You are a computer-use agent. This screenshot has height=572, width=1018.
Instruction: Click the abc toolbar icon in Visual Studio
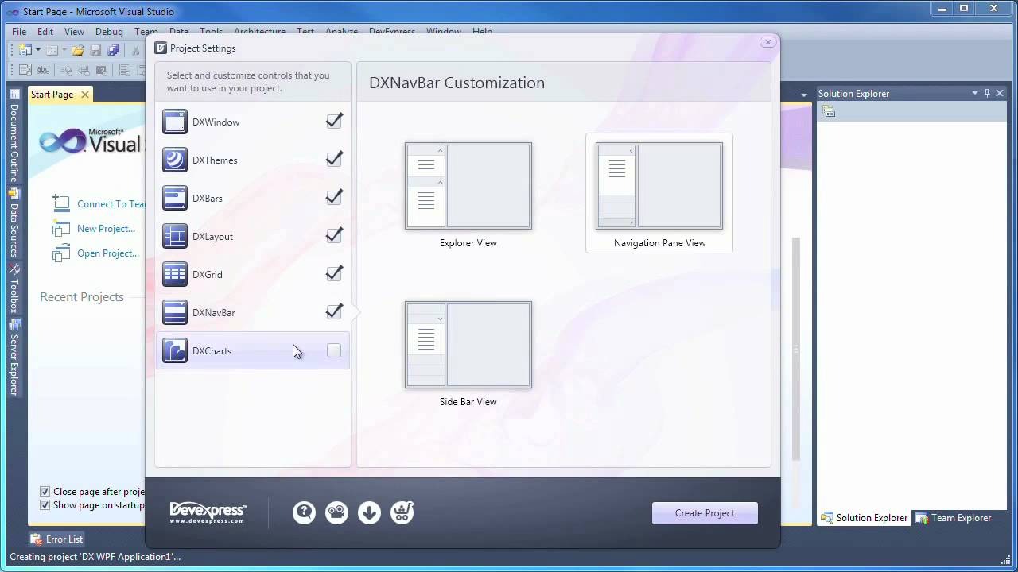click(42, 70)
